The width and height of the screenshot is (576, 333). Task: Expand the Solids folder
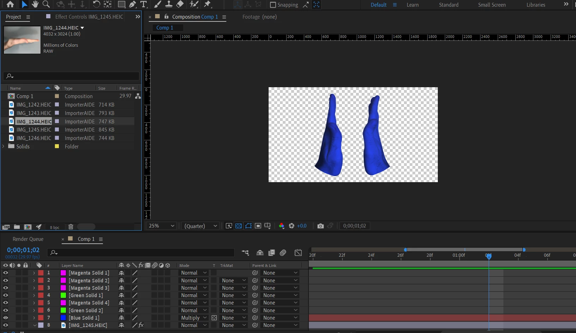click(4, 146)
